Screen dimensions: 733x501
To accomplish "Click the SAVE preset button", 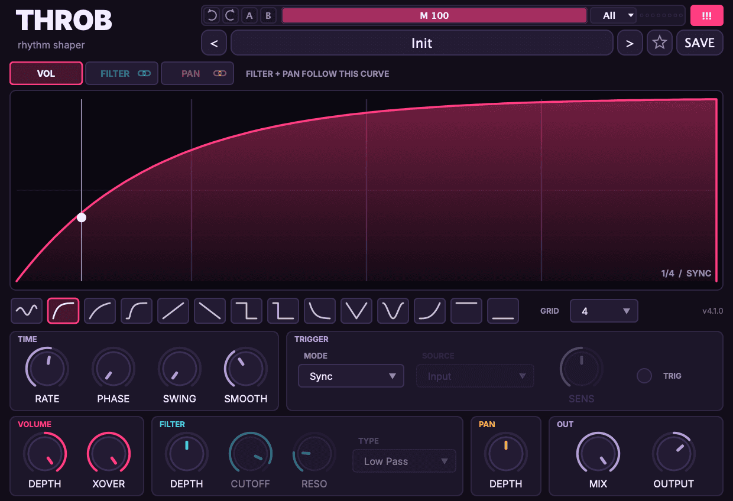I will point(700,43).
